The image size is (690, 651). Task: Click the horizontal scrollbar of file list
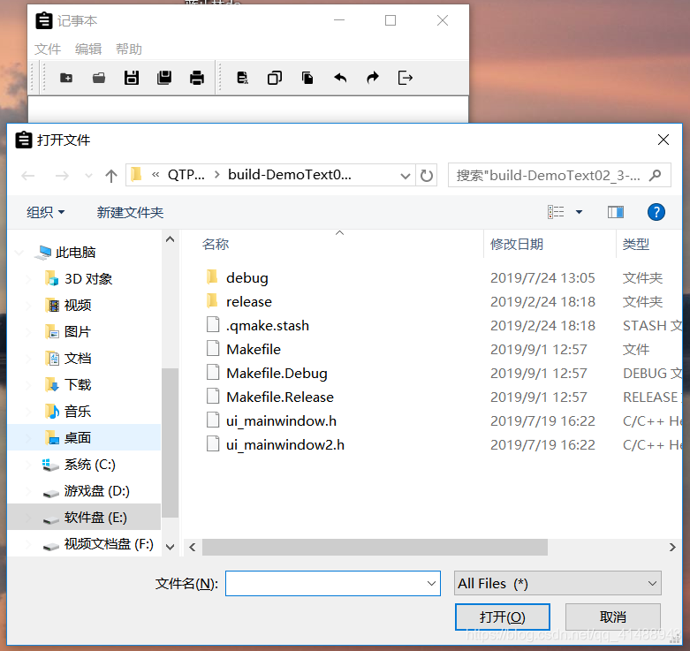pos(375,547)
